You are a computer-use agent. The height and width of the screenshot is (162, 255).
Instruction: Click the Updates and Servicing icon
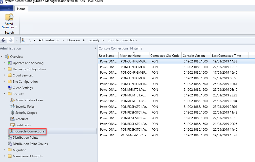(x=10, y=63)
